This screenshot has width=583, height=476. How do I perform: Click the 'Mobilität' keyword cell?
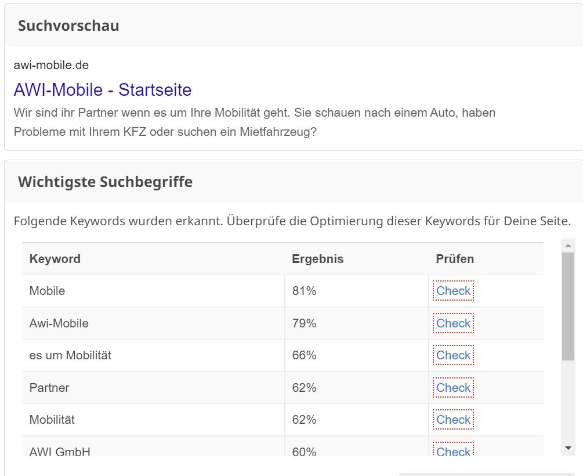[x=154, y=420]
